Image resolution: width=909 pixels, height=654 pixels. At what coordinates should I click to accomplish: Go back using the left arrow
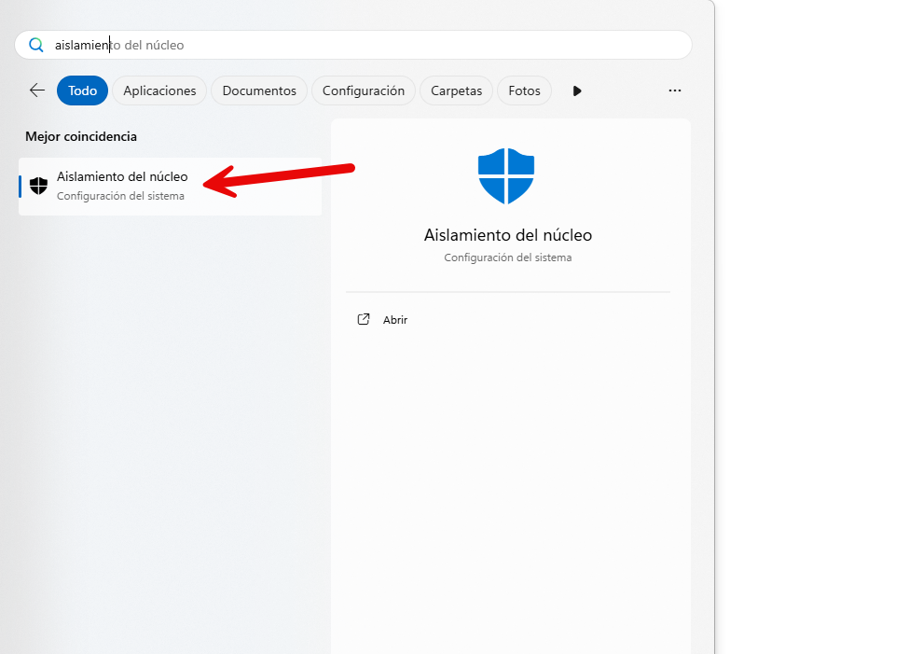click(37, 90)
